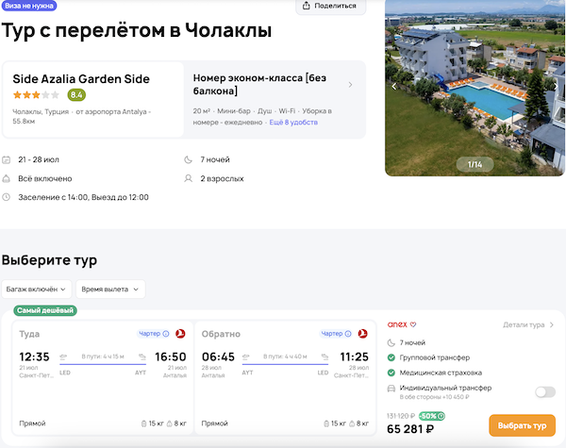The height and width of the screenshot is (448, 566).
Task: Open the hotel photo gallery image
Action: (474, 87)
